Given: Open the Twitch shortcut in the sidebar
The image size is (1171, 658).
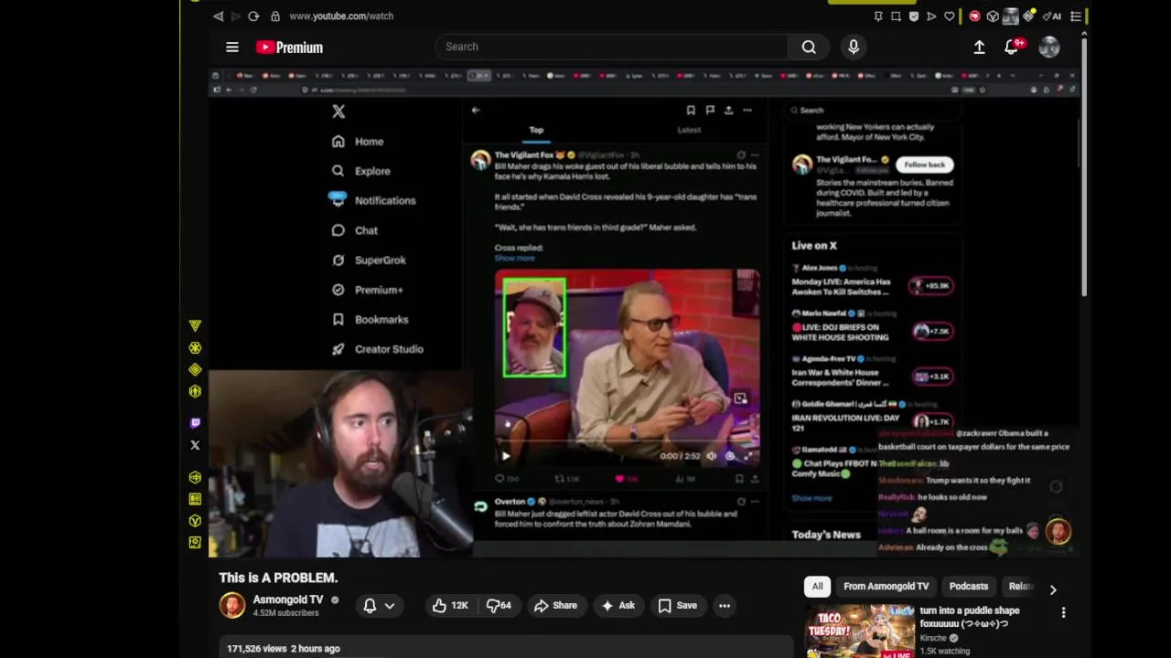Looking at the screenshot, I should click(x=195, y=423).
